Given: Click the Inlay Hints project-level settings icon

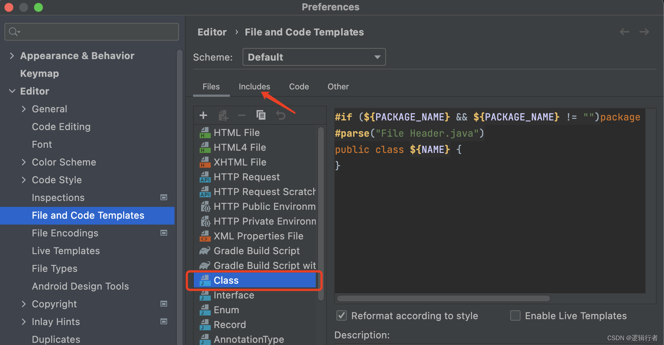Looking at the screenshot, I should (x=164, y=321).
